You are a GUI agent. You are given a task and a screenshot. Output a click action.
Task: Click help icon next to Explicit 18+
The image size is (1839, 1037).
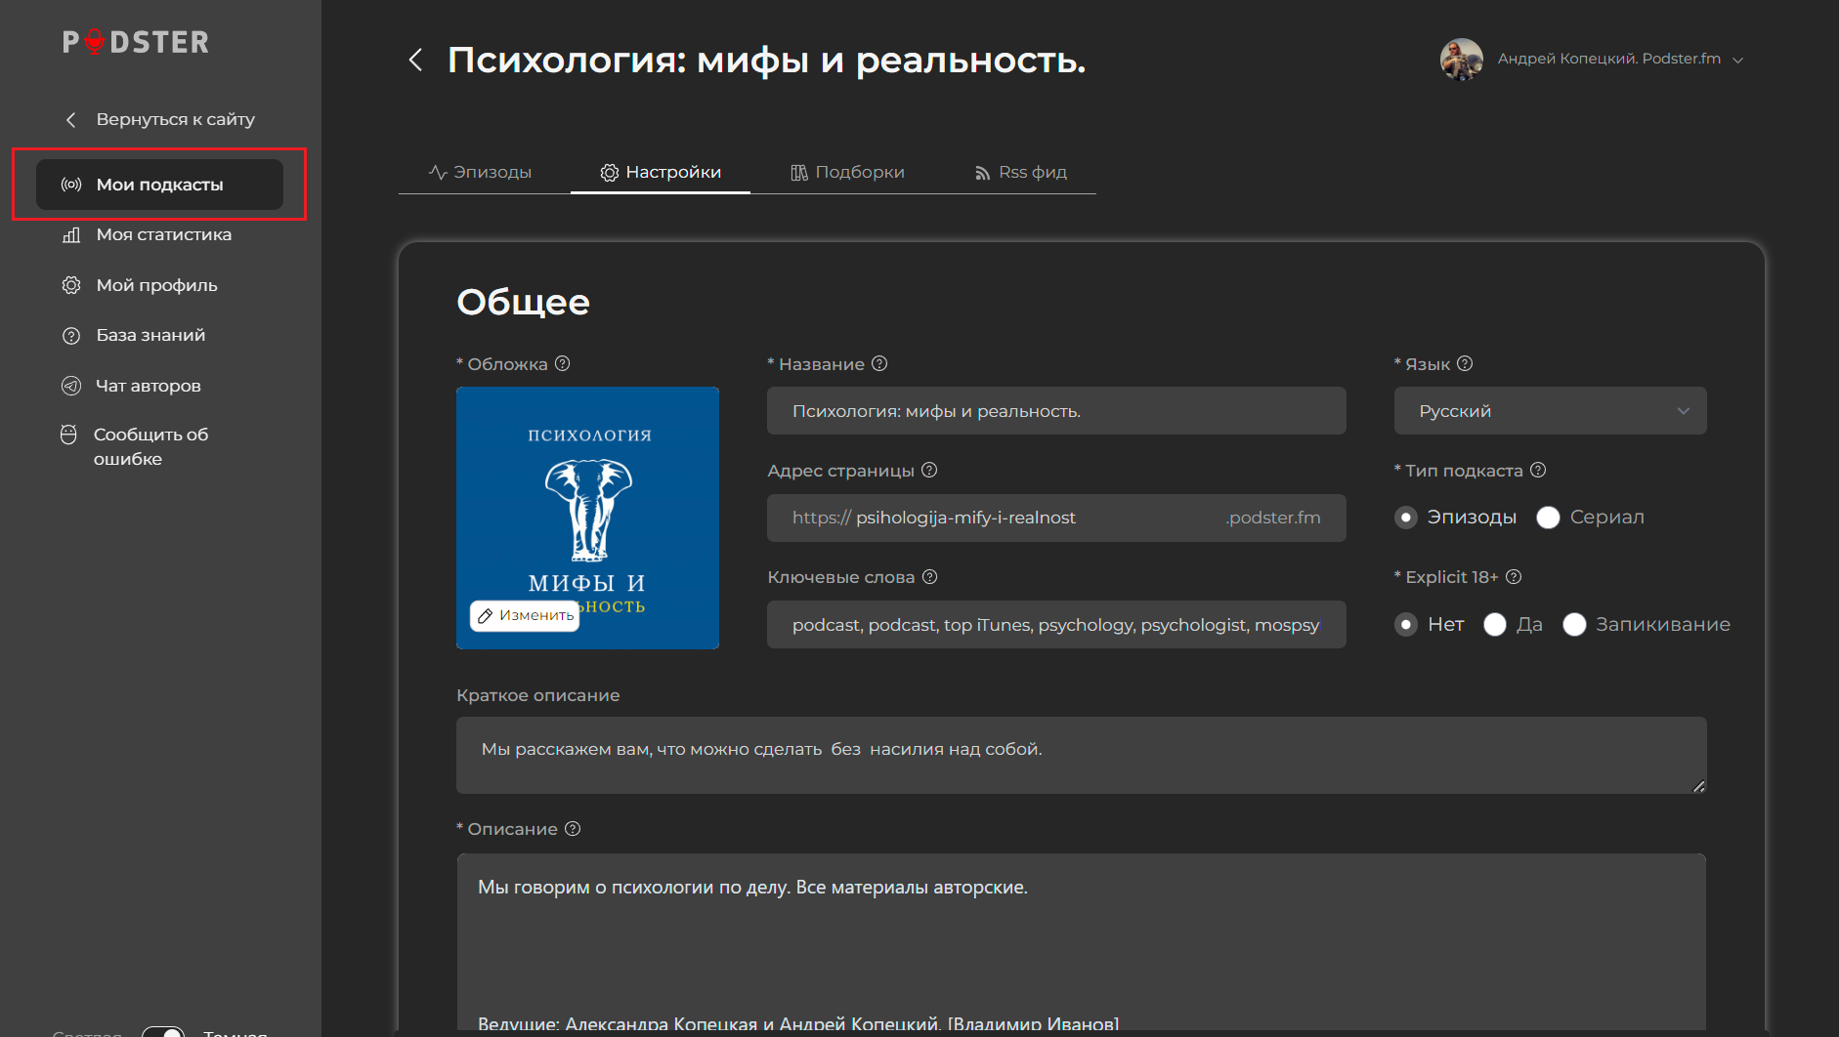coord(1514,576)
